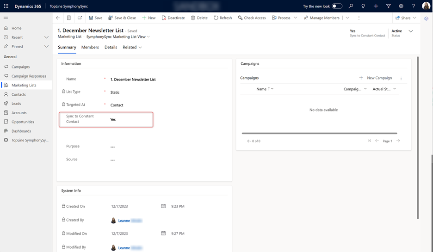The width and height of the screenshot is (433, 252).
Task: Create a New marketing list record
Action: coord(149,18)
